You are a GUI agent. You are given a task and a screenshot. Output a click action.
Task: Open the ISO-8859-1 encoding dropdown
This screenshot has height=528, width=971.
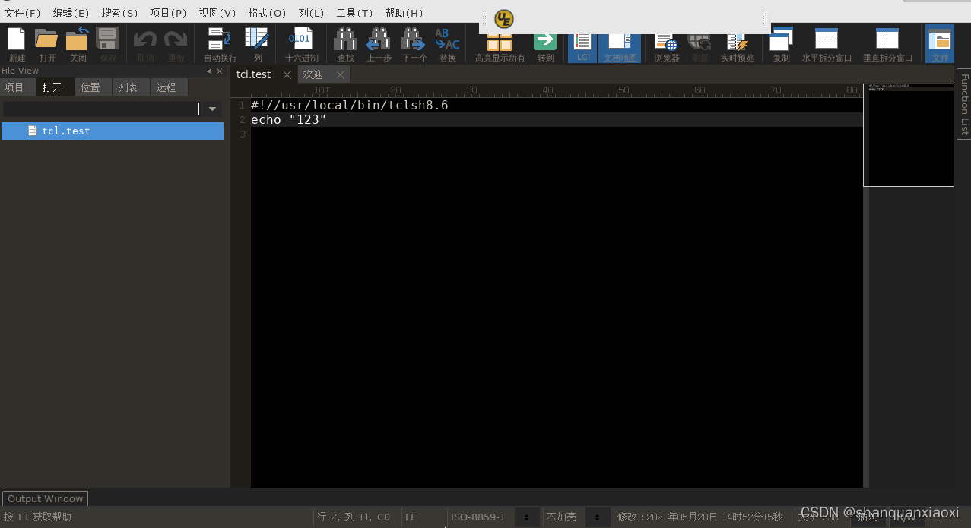(x=527, y=517)
